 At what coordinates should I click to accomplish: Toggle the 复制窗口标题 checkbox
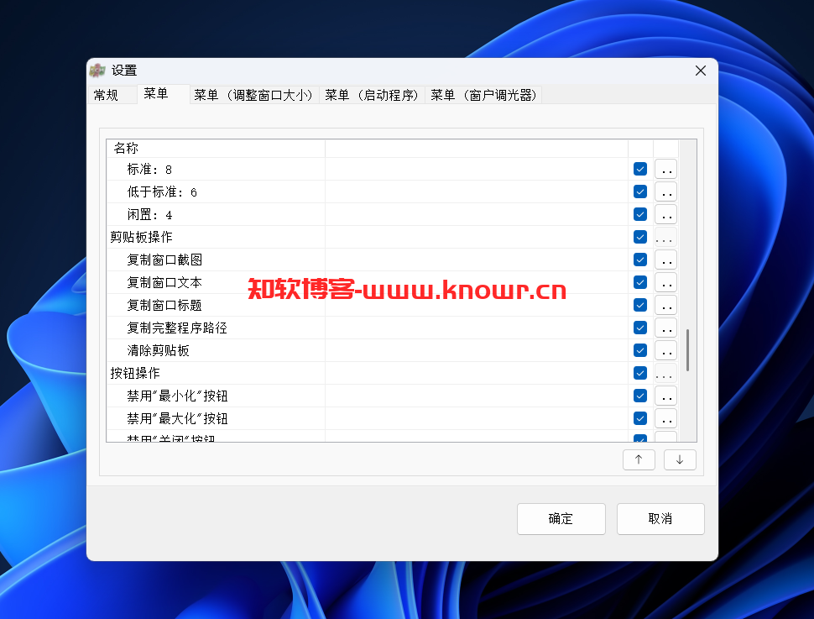[x=640, y=305]
